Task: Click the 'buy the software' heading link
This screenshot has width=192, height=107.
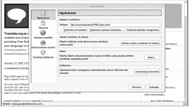Action: [x=162, y=101]
